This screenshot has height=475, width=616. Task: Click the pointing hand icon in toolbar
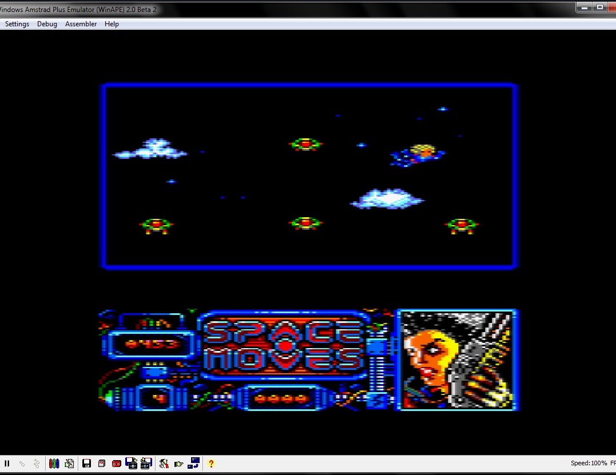[x=178, y=464]
